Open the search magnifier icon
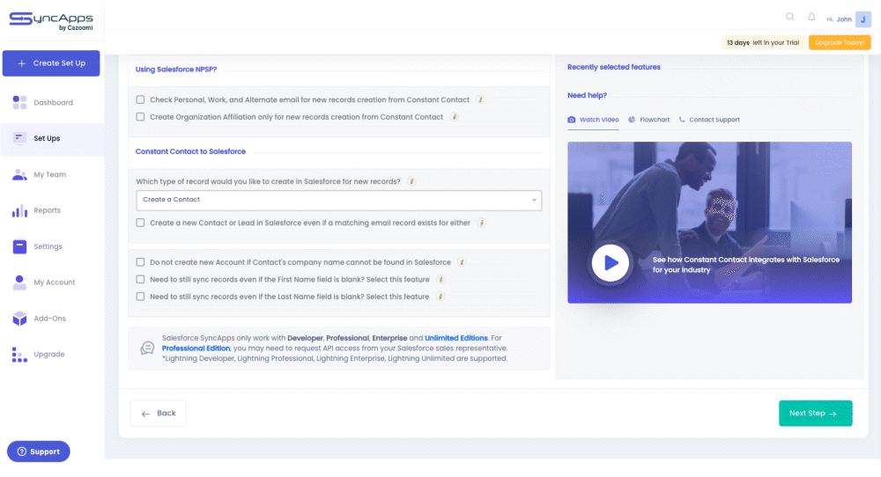Image resolution: width=881 pixels, height=477 pixels. [790, 17]
